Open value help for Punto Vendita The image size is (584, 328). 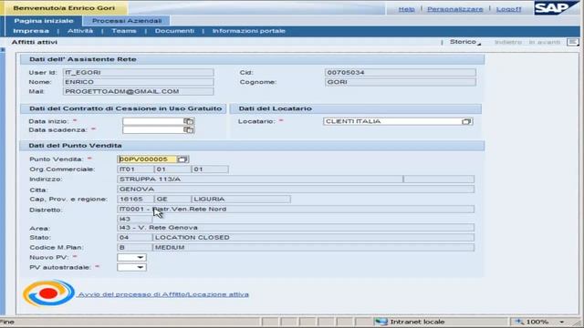(x=182, y=159)
